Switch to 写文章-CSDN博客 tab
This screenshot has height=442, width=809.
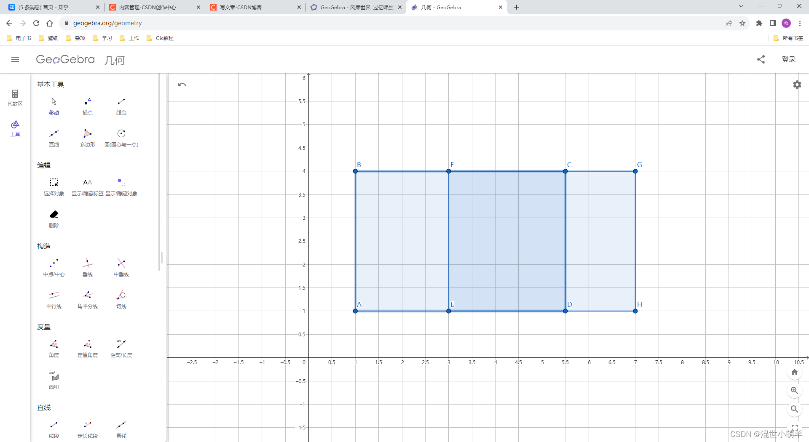click(x=255, y=7)
